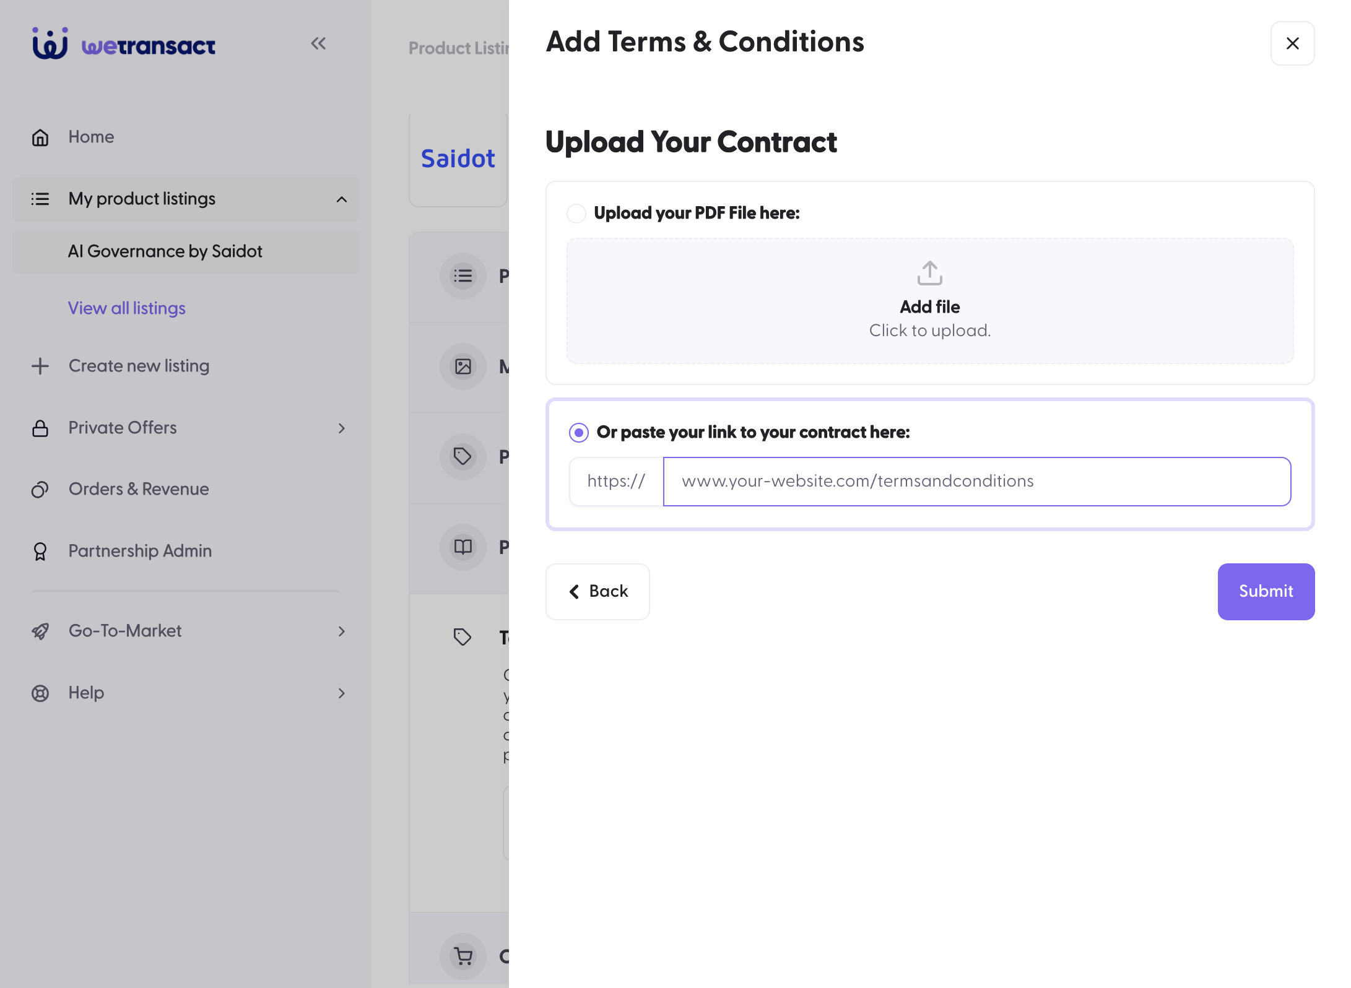
Task: Click the upload arrow icon above Add file
Action: [x=930, y=273]
